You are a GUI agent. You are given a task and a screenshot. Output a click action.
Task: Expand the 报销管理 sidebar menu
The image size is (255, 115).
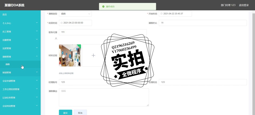[x=20, y=73]
